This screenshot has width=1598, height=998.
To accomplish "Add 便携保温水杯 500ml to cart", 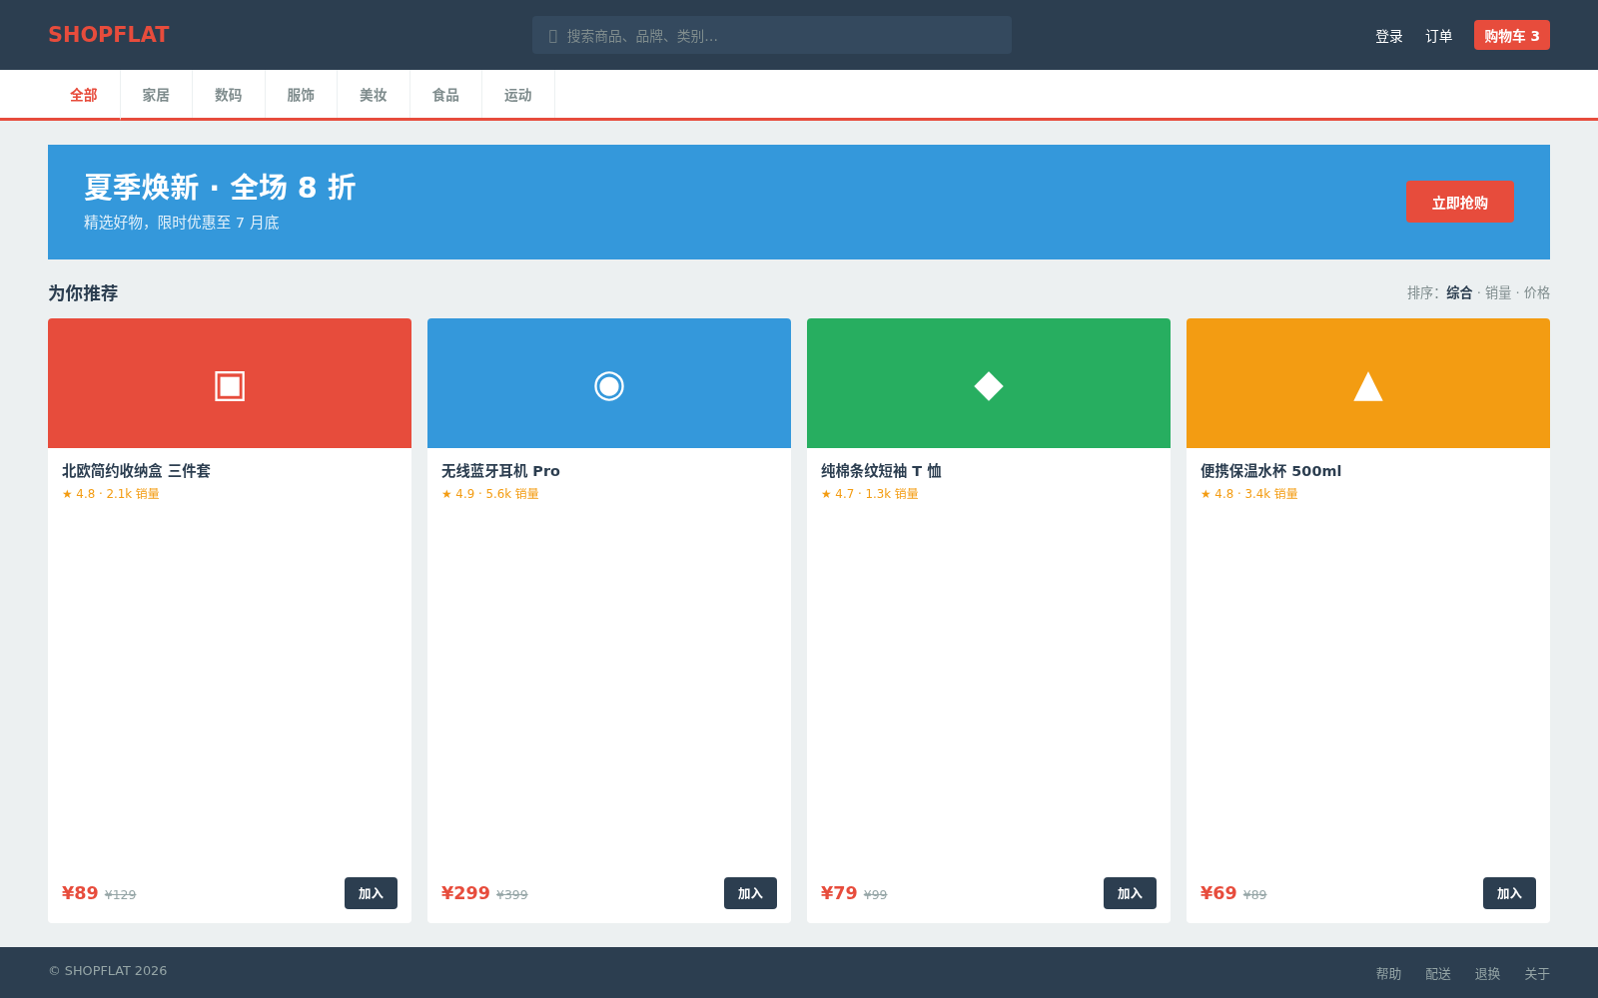I will point(1509,893).
